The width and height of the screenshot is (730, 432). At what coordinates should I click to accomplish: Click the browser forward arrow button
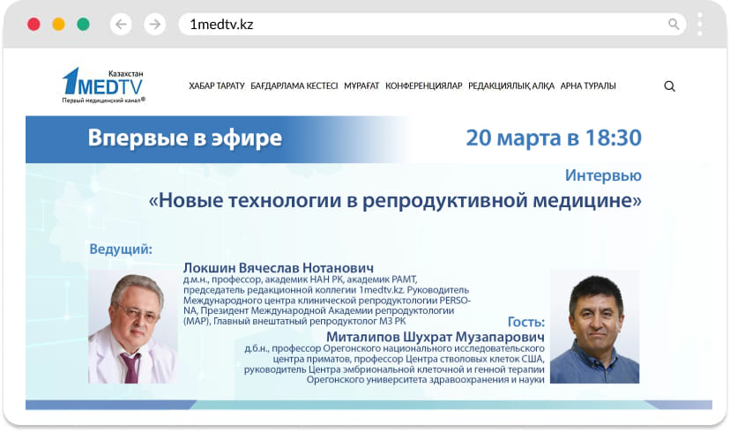coord(155,24)
